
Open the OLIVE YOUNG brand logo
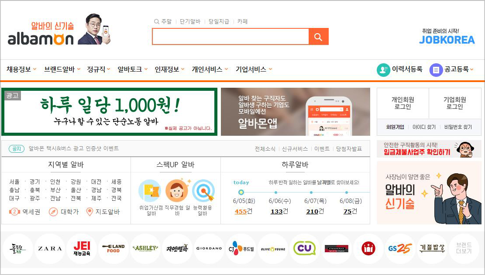pos(273,249)
